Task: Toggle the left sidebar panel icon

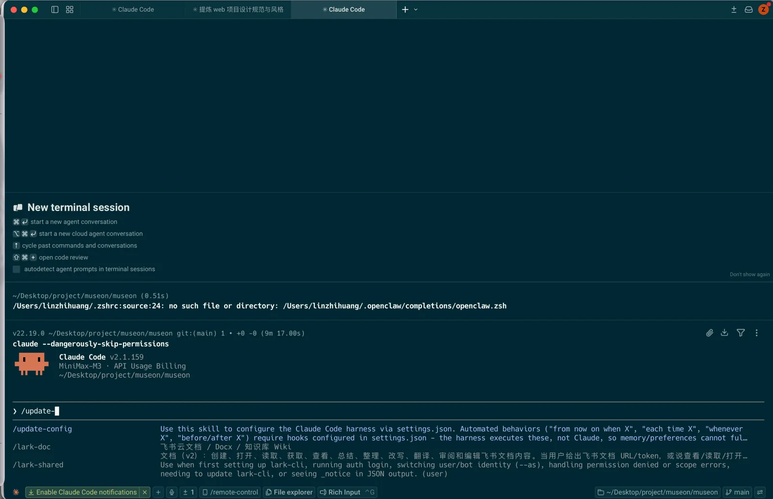Action: (x=55, y=10)
